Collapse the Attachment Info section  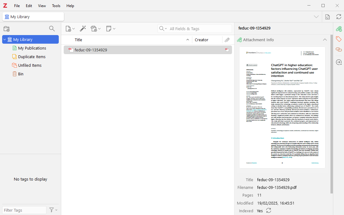(x=325, y=40)
